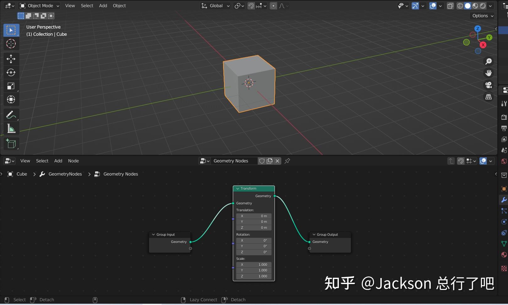
Task: Select the Measure tool
Action: point(11,128)
